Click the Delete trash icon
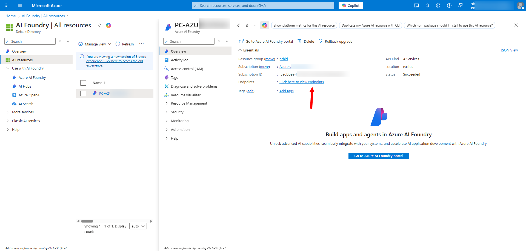This screenshot has width=526, height=251. [299, 41]
